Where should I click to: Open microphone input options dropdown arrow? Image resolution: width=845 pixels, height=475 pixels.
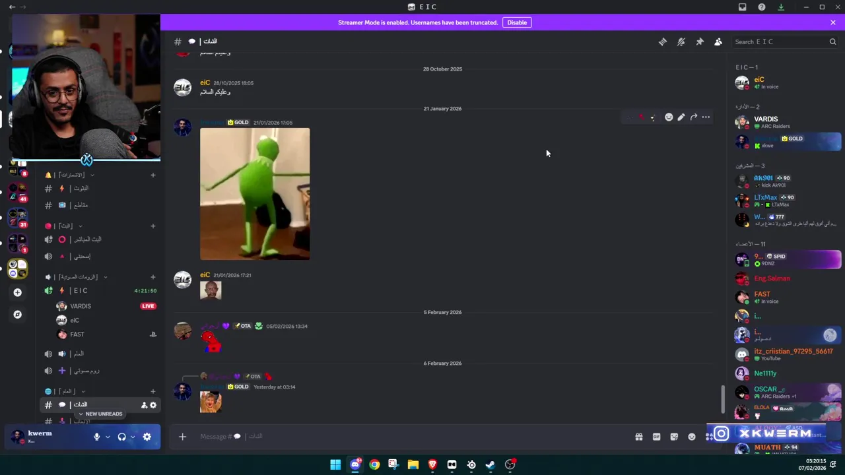pos(107,437)
